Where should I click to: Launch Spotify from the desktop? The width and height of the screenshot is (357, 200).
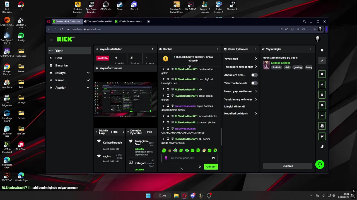coord(21,37)
